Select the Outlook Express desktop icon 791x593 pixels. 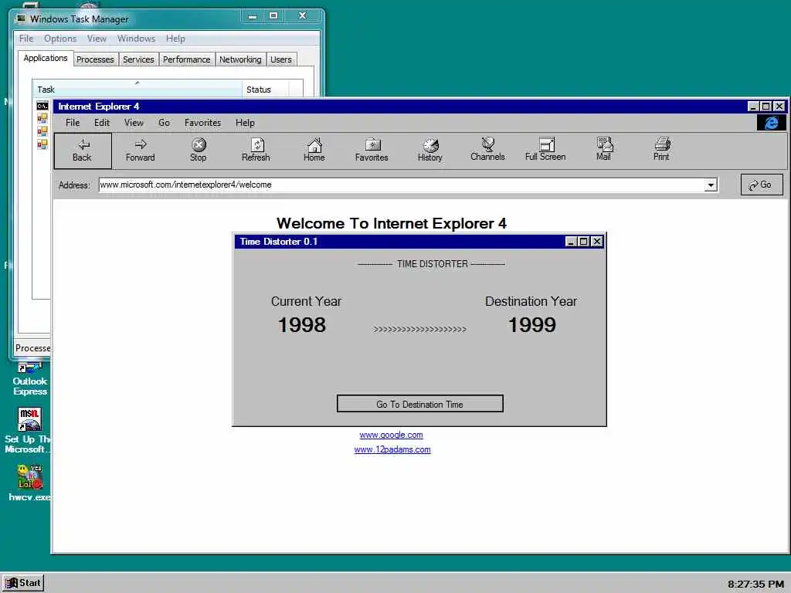[30, 380]
